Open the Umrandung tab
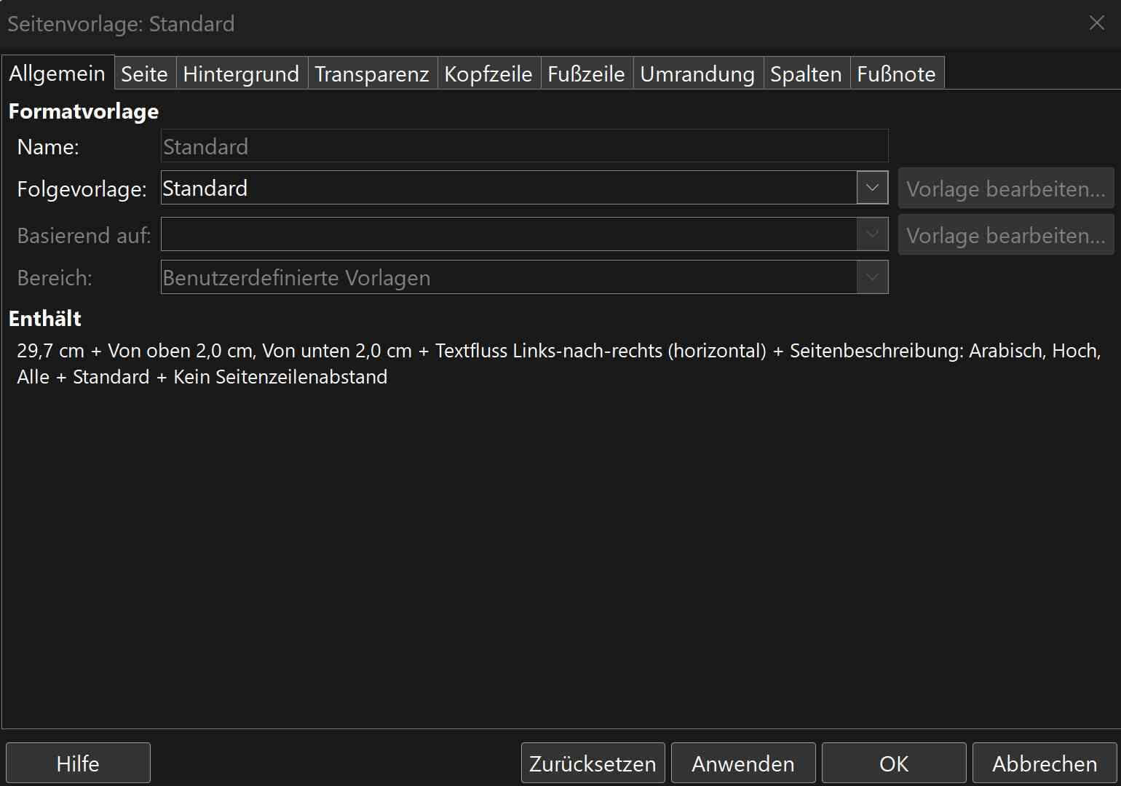This screenshot has width=1121, height=786. pos(697,73)
